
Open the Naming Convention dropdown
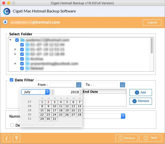tap(123, 116)
